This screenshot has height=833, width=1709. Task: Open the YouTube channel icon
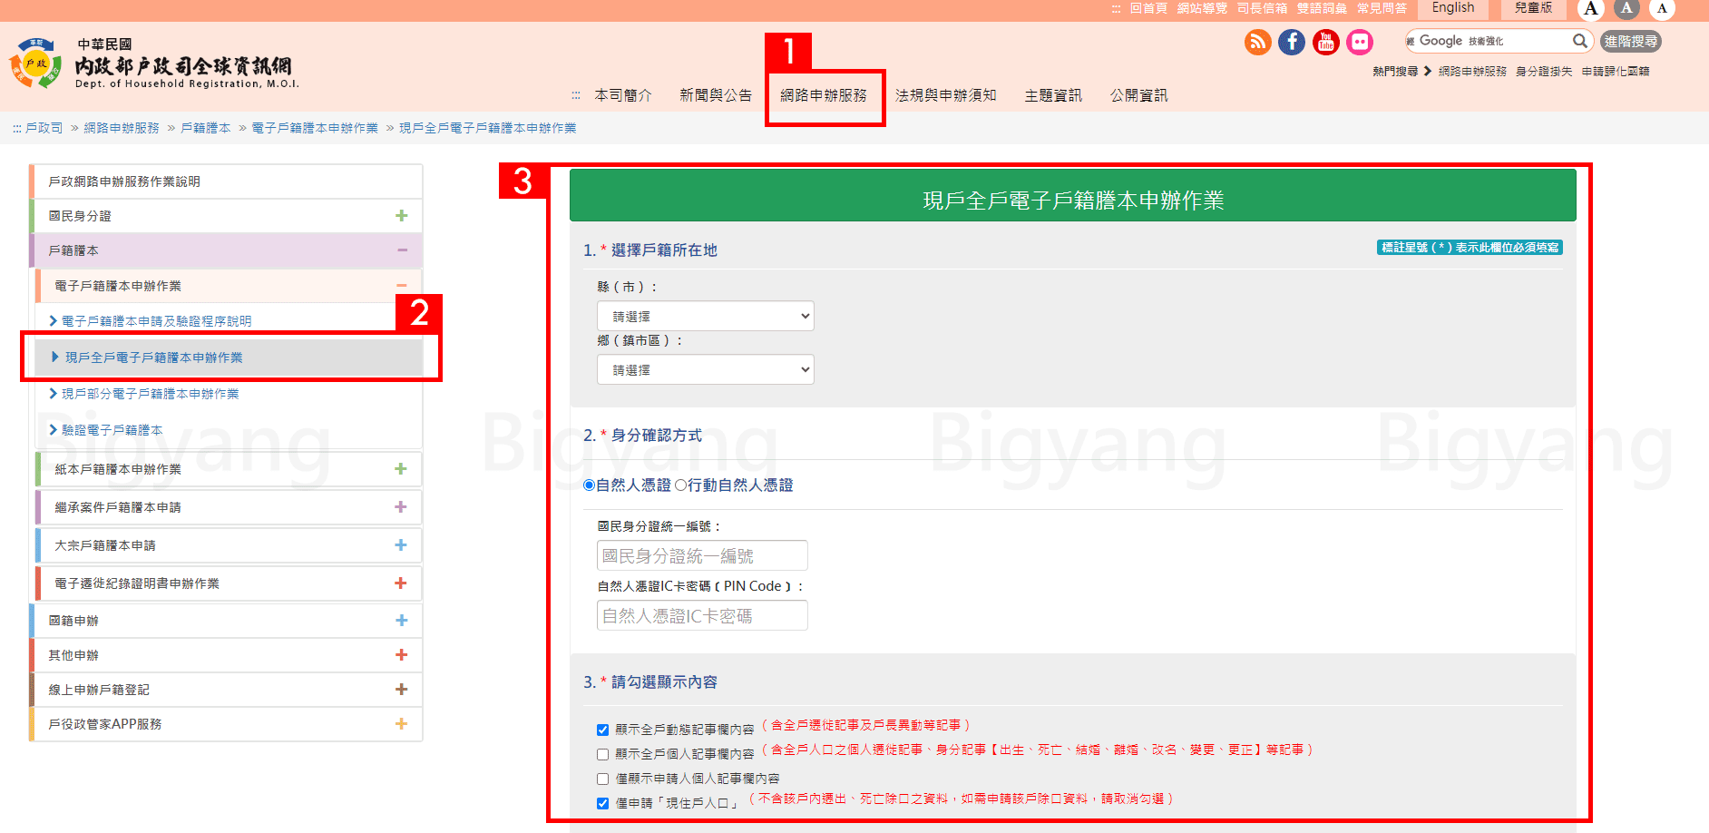(x=1325, y=42)
